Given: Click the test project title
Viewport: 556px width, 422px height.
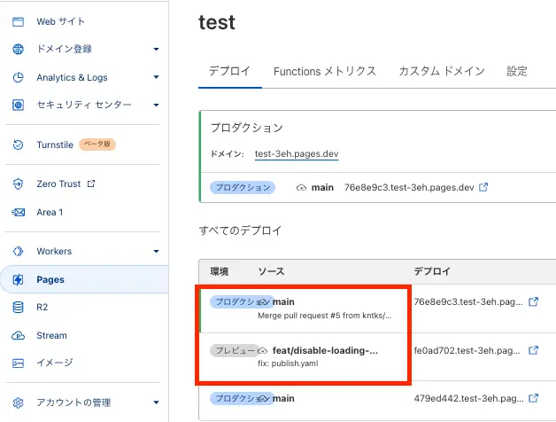Looking at the screenshot, I should [x=217, y=23].
